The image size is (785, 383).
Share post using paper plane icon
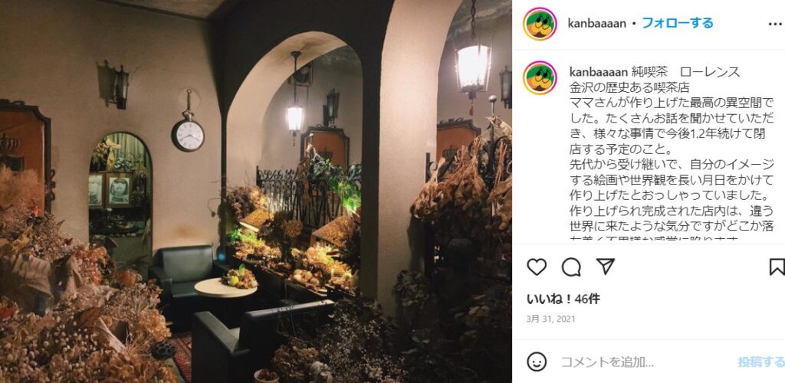(x=606, y=267)
